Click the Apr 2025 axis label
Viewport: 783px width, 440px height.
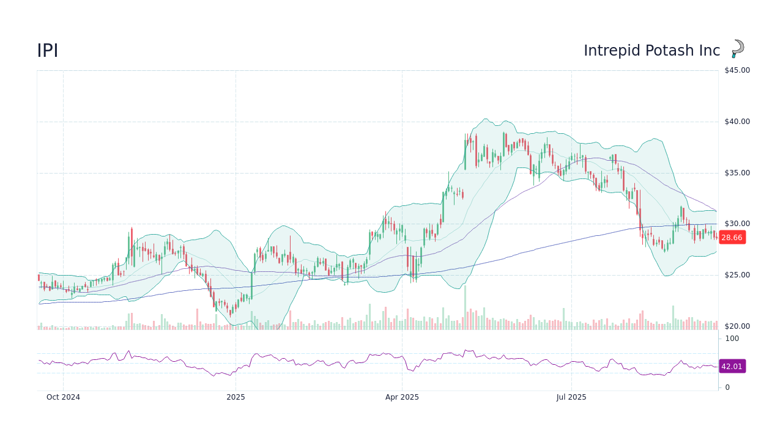click(x=403, y=397)
